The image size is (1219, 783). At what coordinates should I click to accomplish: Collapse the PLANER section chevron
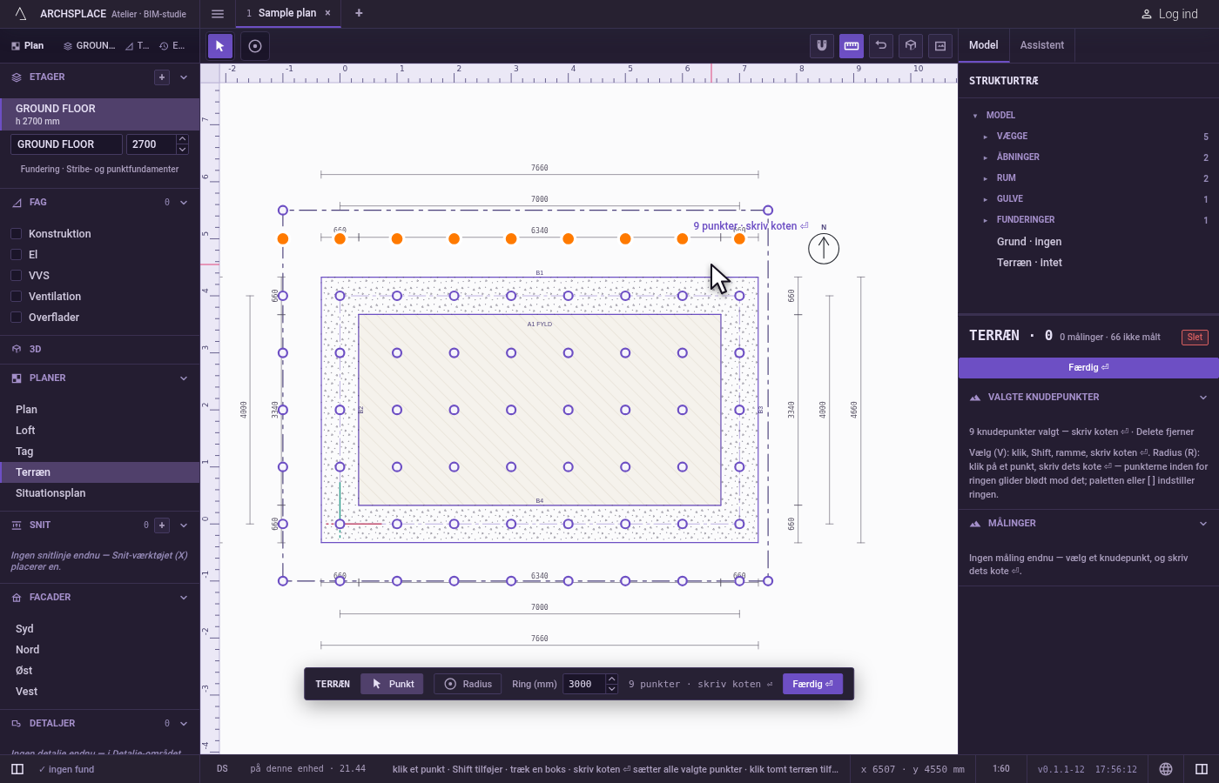tap(184, 378)
